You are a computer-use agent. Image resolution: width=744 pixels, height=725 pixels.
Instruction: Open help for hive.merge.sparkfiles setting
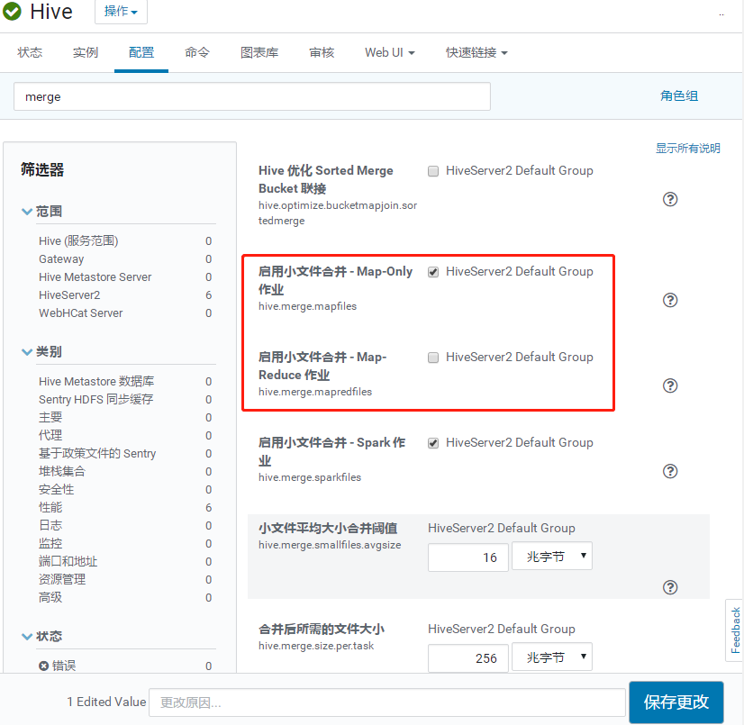pyautogui.click(x=669, y=471)
